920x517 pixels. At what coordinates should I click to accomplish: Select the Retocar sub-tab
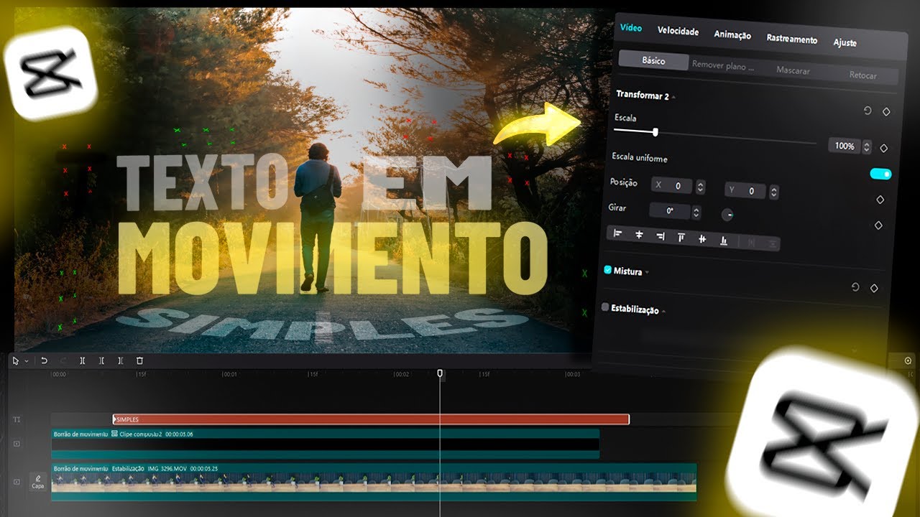[x=862, y=75]
